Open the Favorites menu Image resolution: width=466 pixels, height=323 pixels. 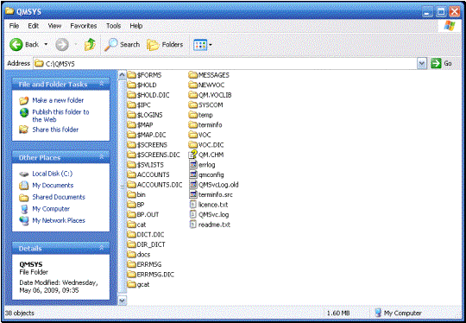pyautogui.click(x=84, y=26)
